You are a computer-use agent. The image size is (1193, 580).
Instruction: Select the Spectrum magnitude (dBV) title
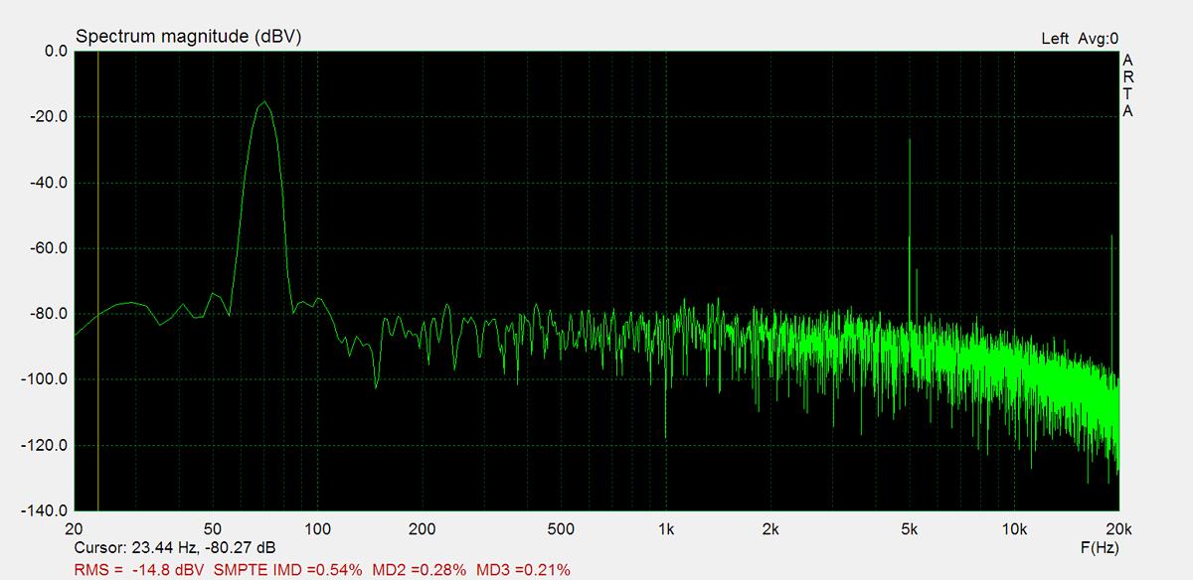pyautogui.click(x=188, y=37)
